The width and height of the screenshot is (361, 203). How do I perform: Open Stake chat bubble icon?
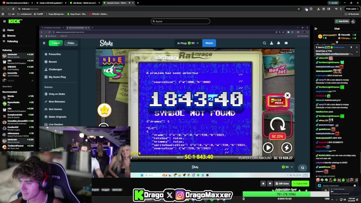286,43
